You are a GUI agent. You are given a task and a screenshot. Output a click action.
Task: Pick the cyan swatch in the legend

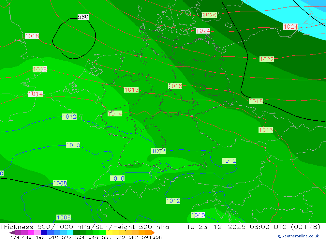70,232
